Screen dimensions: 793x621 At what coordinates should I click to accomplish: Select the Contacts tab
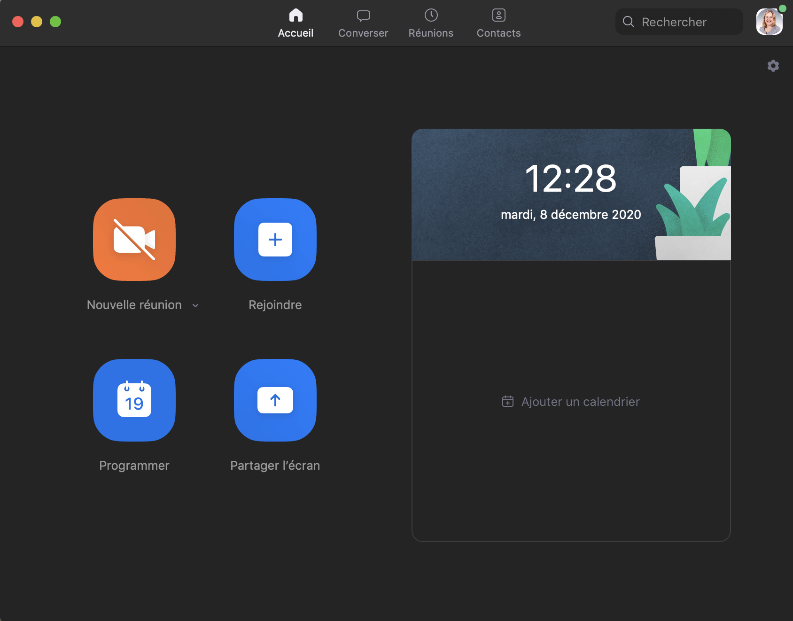point(498,23)
